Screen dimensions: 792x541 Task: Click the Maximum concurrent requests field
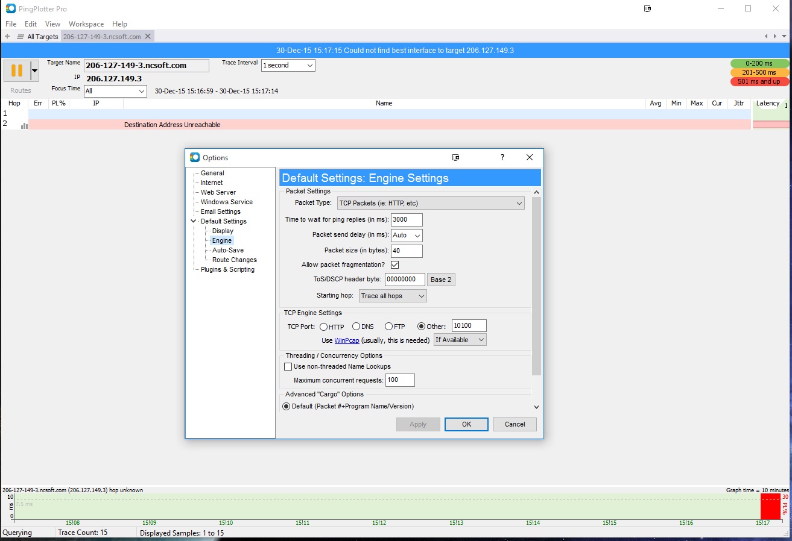click(x=400, y=380)
